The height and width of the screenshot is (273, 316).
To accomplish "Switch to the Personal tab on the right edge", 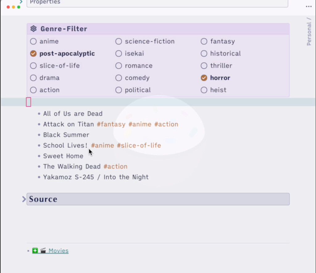I will pos(309,32).
